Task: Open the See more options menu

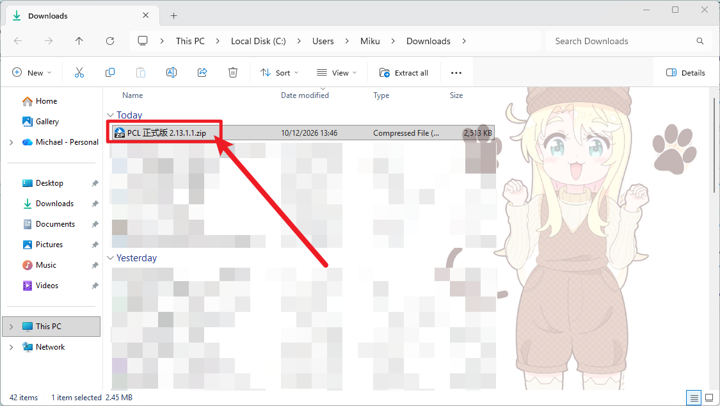Action: pyautogui.click(x=456, y=72)
